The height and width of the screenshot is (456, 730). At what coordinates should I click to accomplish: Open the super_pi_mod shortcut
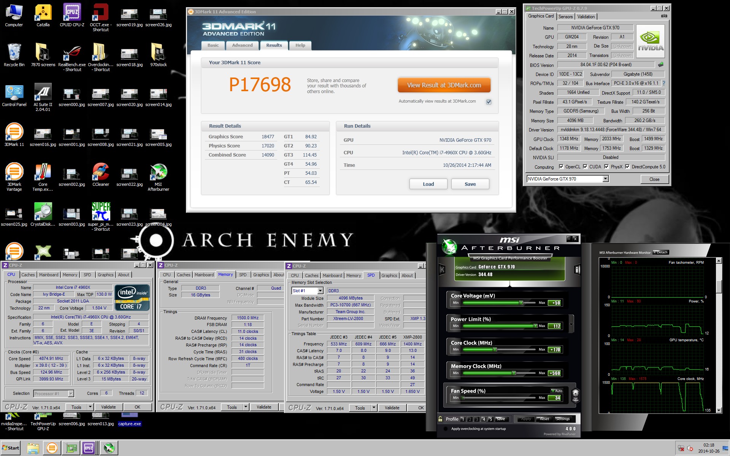point(101,217)
